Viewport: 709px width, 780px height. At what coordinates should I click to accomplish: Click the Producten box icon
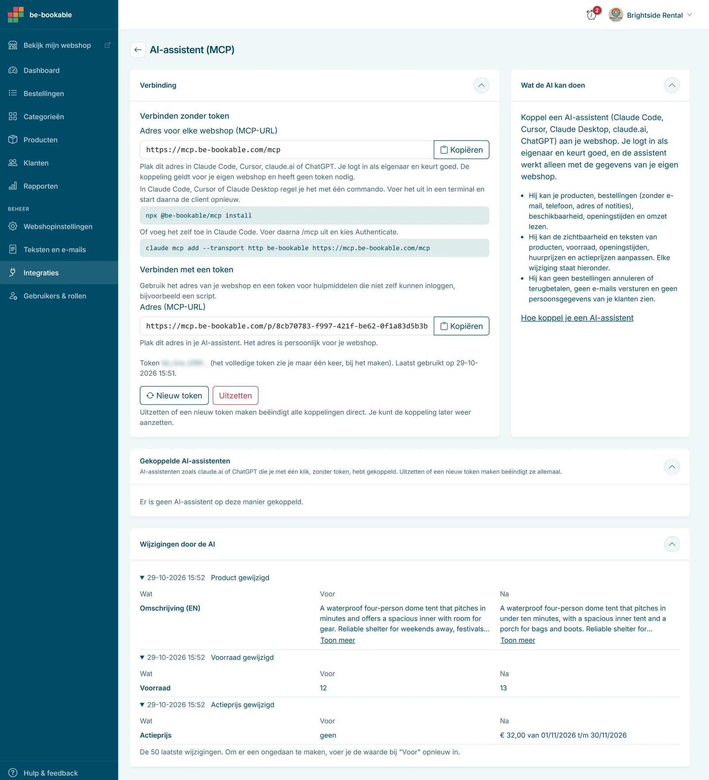pyautogui.click(x=13, y=140)
